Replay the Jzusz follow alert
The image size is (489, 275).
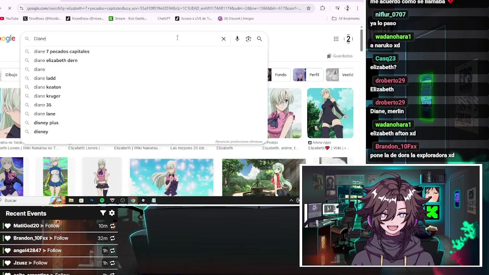click(112, 263)
